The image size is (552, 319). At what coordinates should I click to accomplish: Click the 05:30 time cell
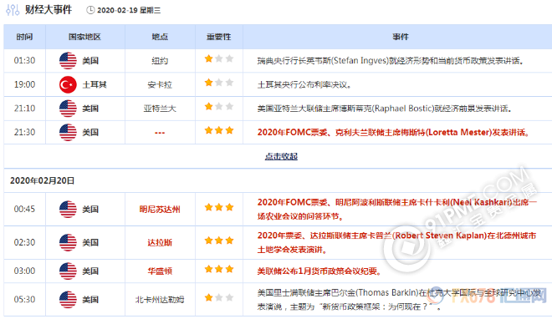pyautogui.click(x=24, y=299)
